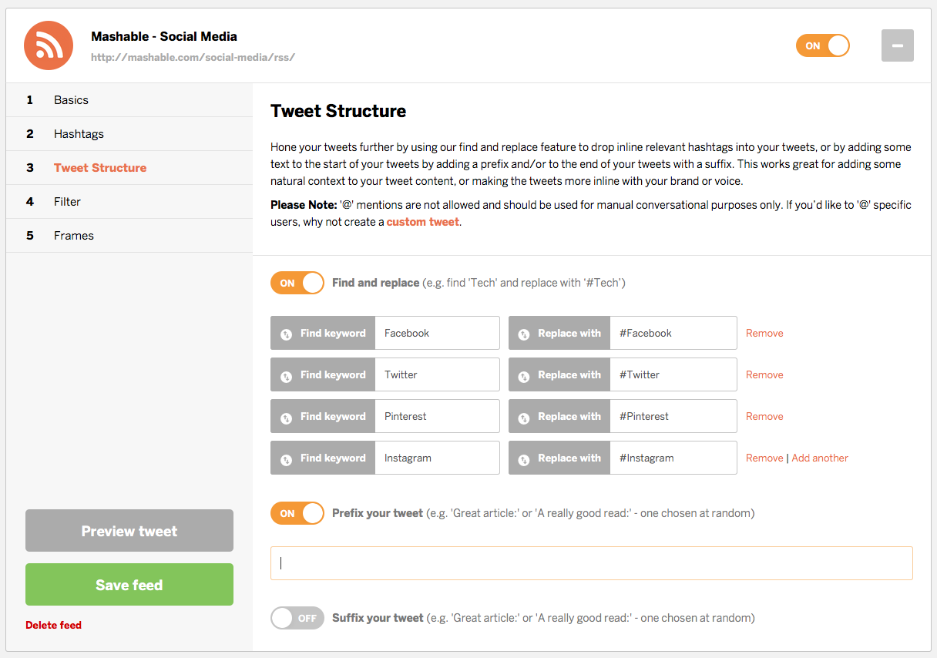Click swap-arrows icon on Pinterest Find keyword label

coord(286,415)
